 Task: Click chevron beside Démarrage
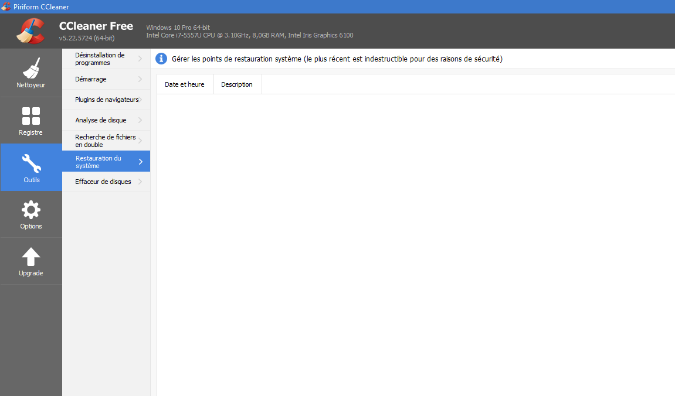140,79
